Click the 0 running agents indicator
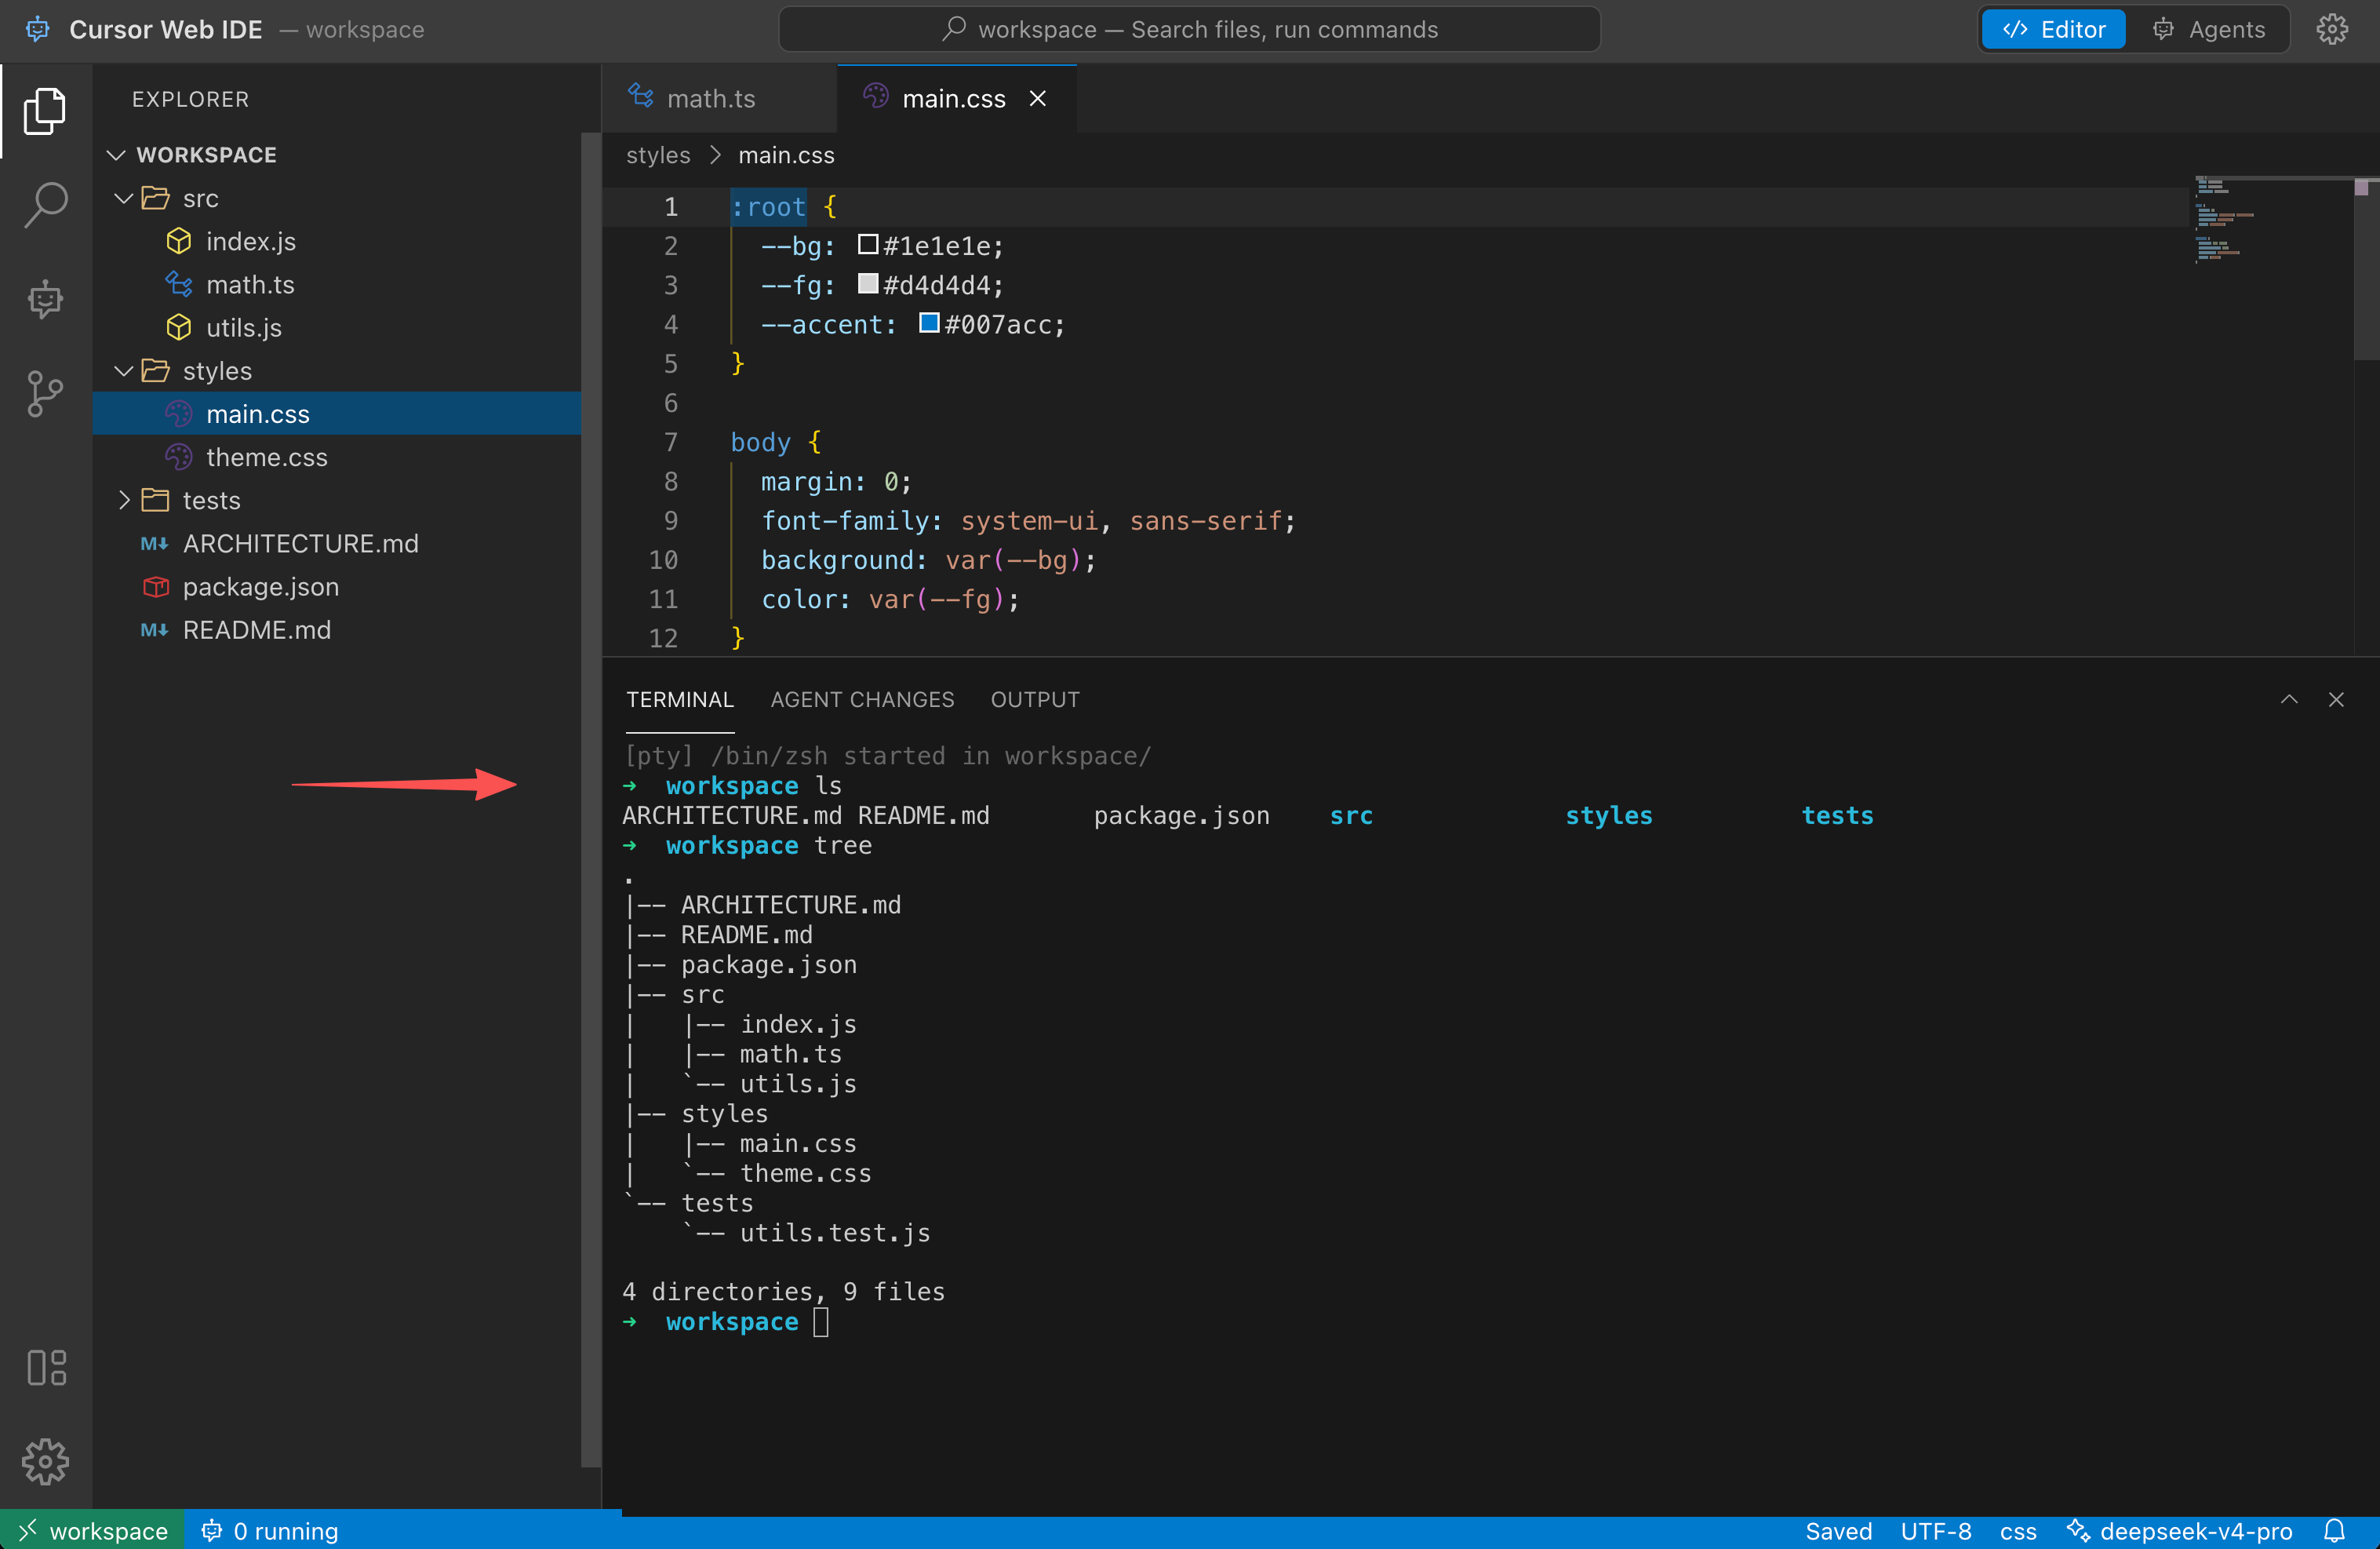This screenshot has width=2380, height=1549. 270,1531
